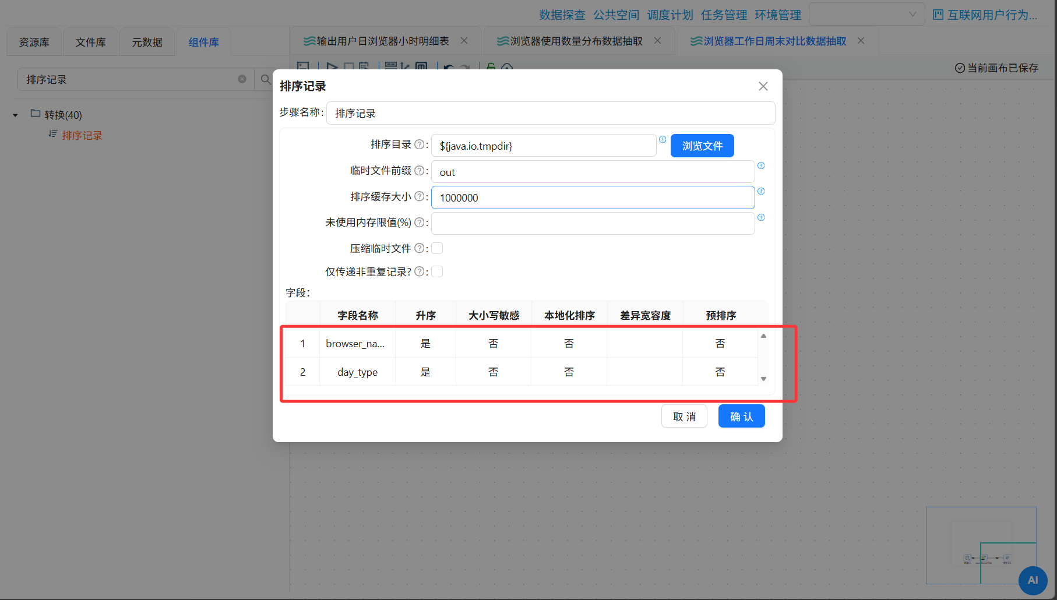Click 升序 value 是 in browser_na... row

[x=425, y=343]
